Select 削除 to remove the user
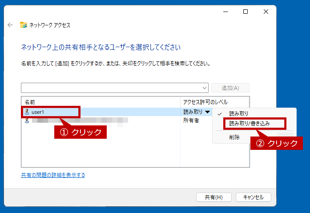Viewport: 310px width, 213px height. (x=234, y=137)
